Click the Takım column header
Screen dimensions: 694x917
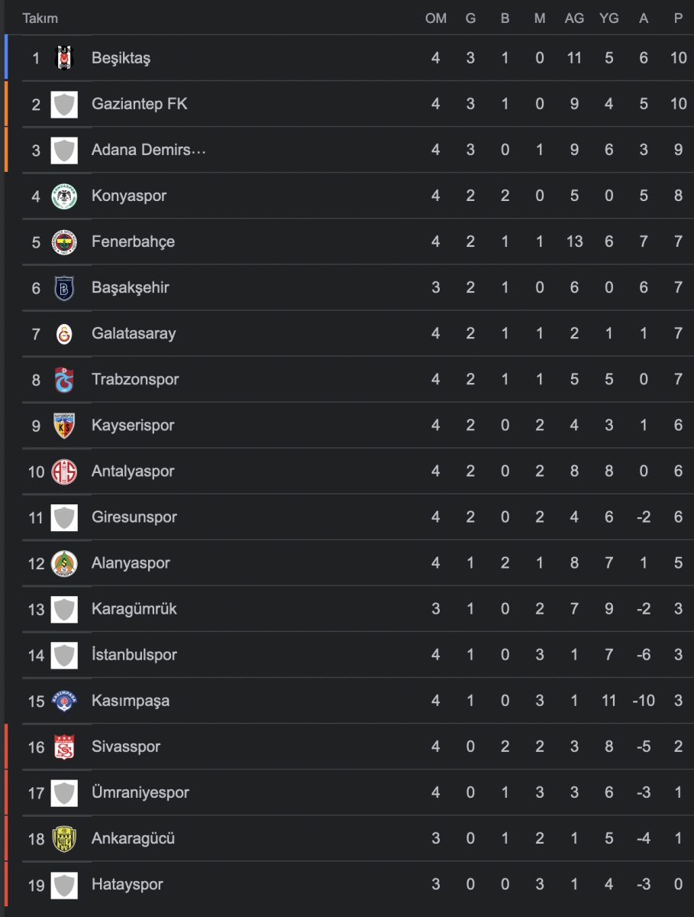pos(40,18)
